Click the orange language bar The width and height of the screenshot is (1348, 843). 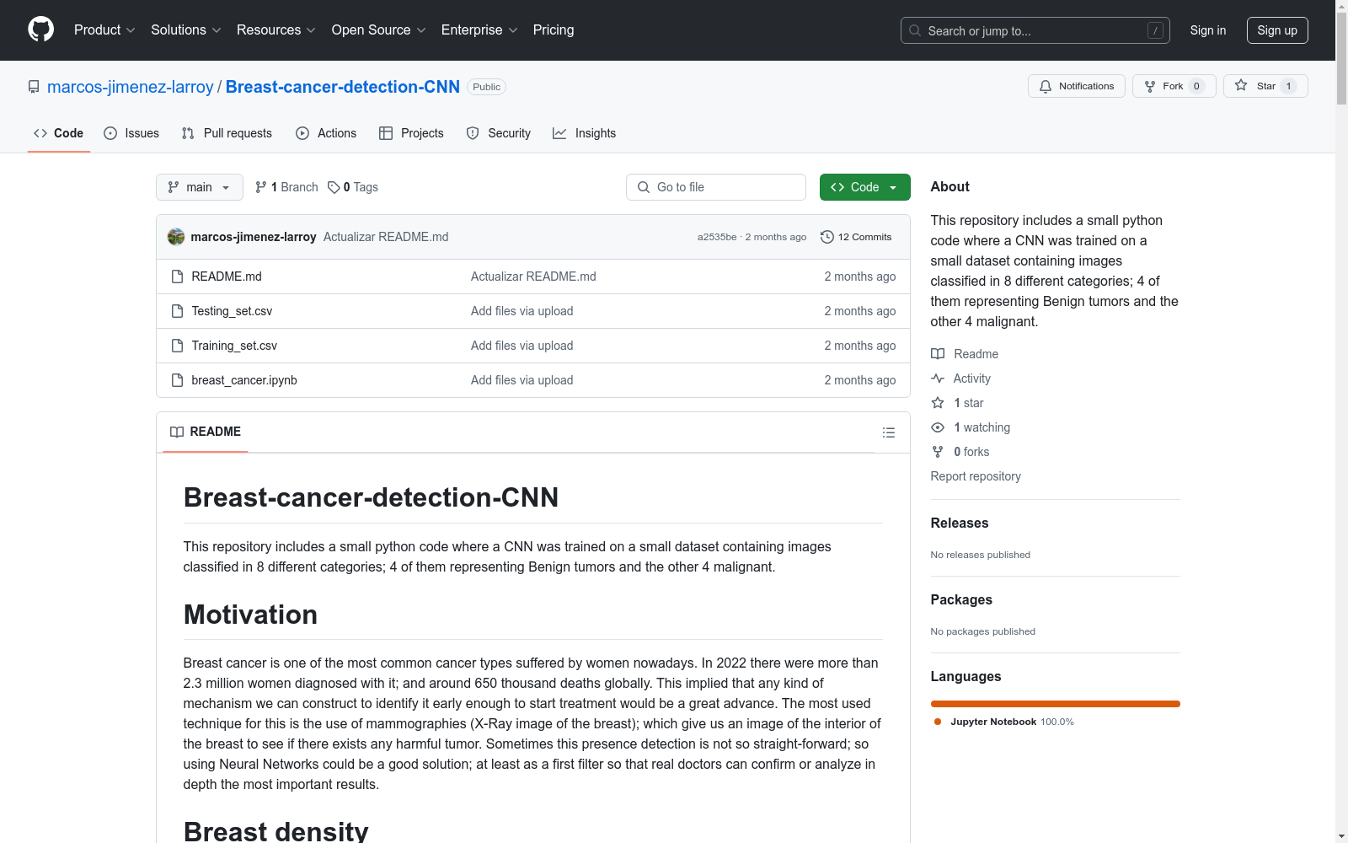[x=1056, y=704]
